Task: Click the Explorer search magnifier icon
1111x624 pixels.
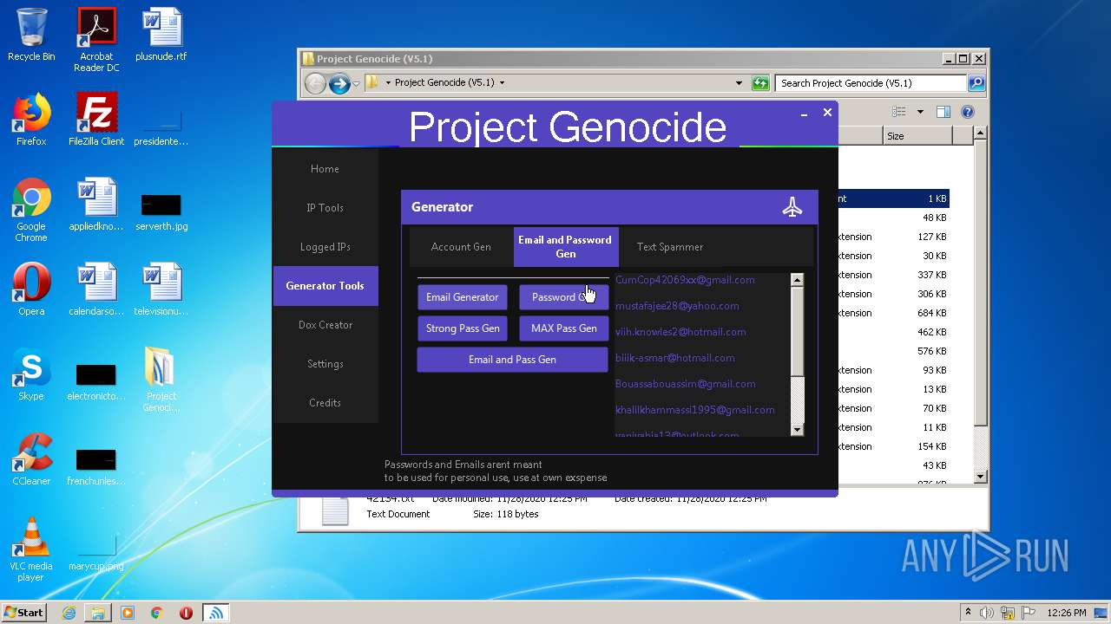Action: [x=976, y=83]
